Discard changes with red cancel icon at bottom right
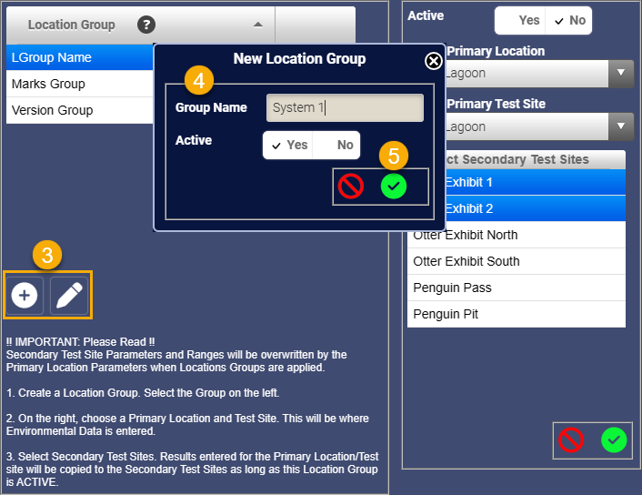The image size is (642, 495). tap(571, 440)
